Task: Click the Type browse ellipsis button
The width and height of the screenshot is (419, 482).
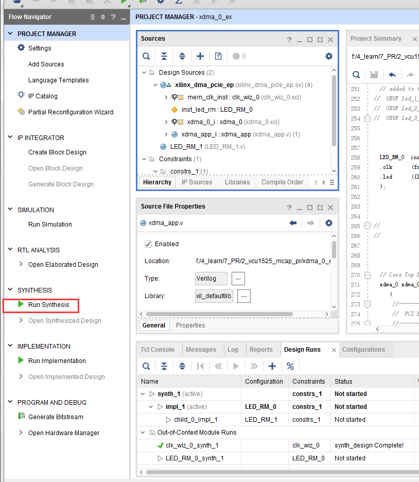Action: coord(238,279)
